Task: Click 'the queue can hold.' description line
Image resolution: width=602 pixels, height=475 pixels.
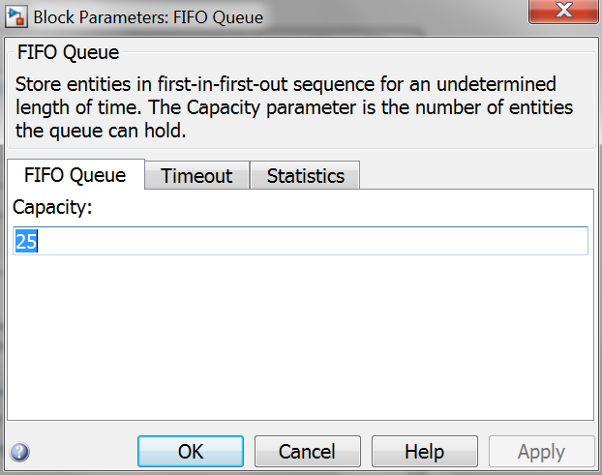Action: pos(101,131)
